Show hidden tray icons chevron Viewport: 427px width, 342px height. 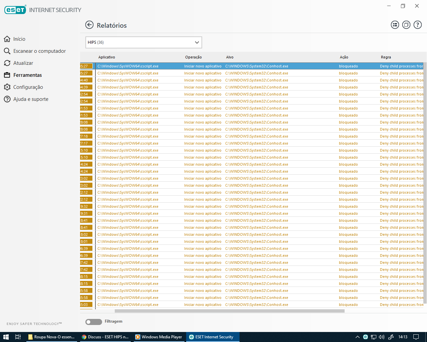(357, 337)
